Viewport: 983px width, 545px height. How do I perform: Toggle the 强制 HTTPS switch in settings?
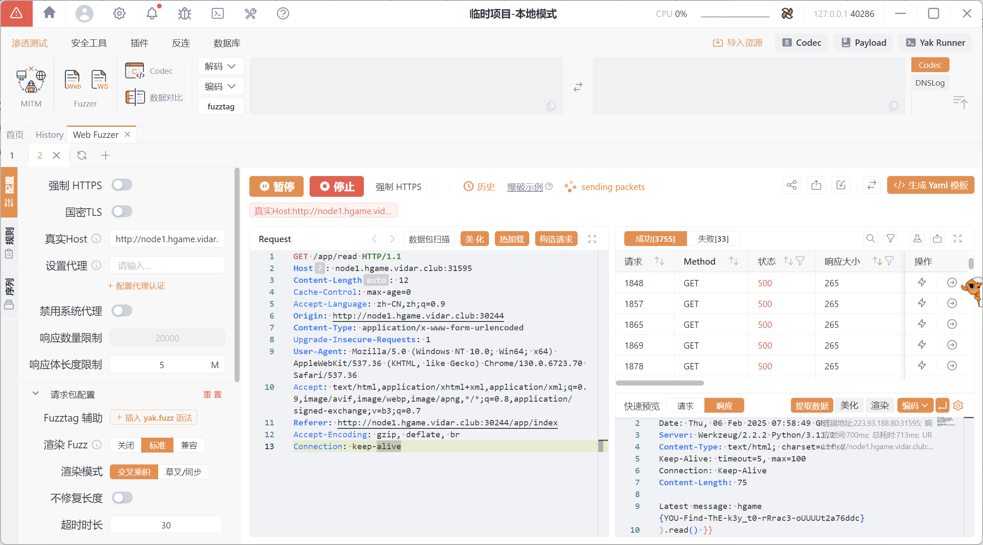click(x=122, y=185)
